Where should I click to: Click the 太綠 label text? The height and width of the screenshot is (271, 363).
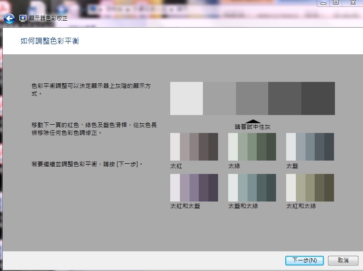[x=234, y=166]
